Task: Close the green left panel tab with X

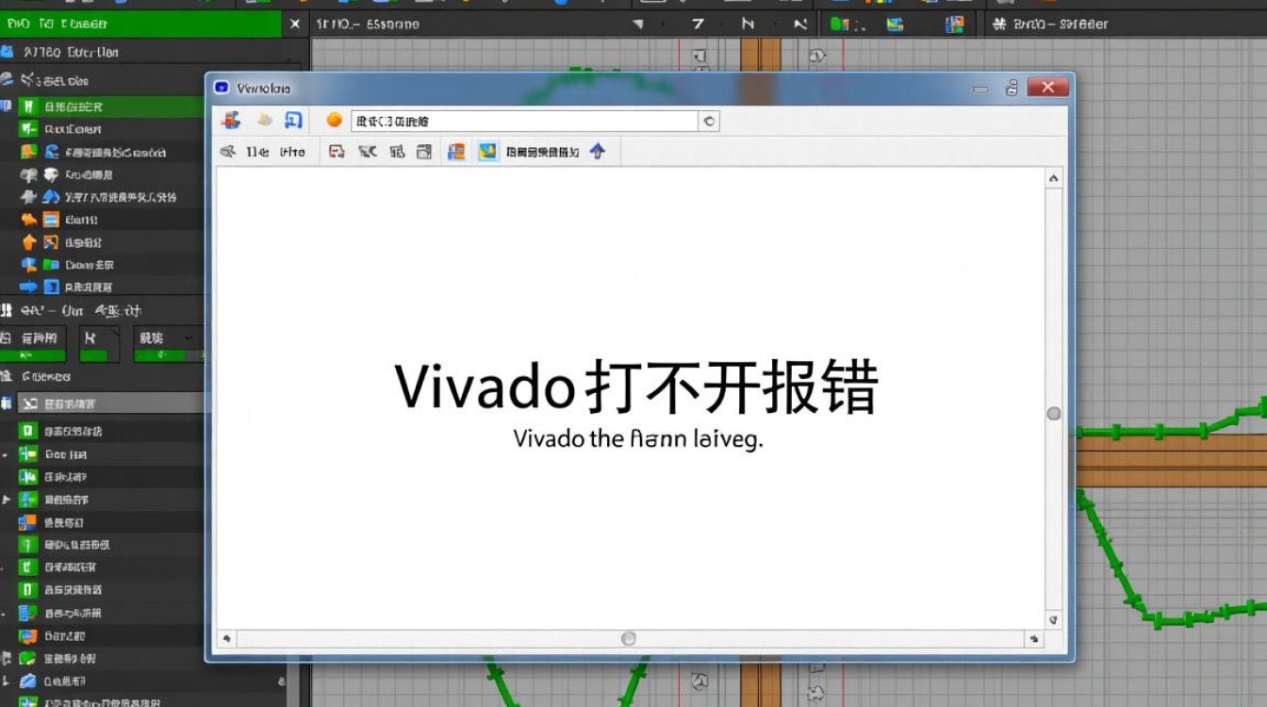Action: 296,25
